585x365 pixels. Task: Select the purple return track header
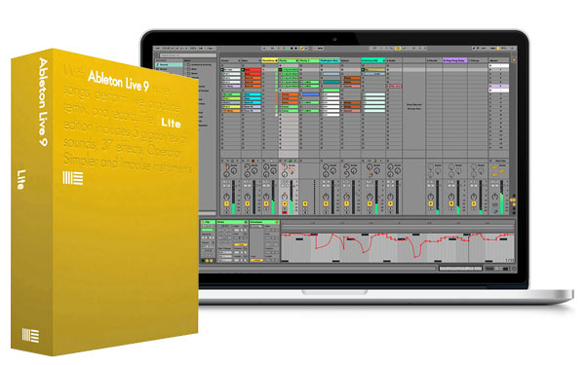(454, 60)
